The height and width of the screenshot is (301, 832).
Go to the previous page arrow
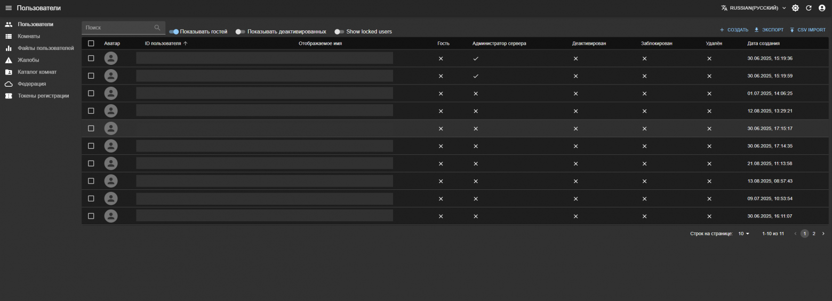(x=795, y=233)
